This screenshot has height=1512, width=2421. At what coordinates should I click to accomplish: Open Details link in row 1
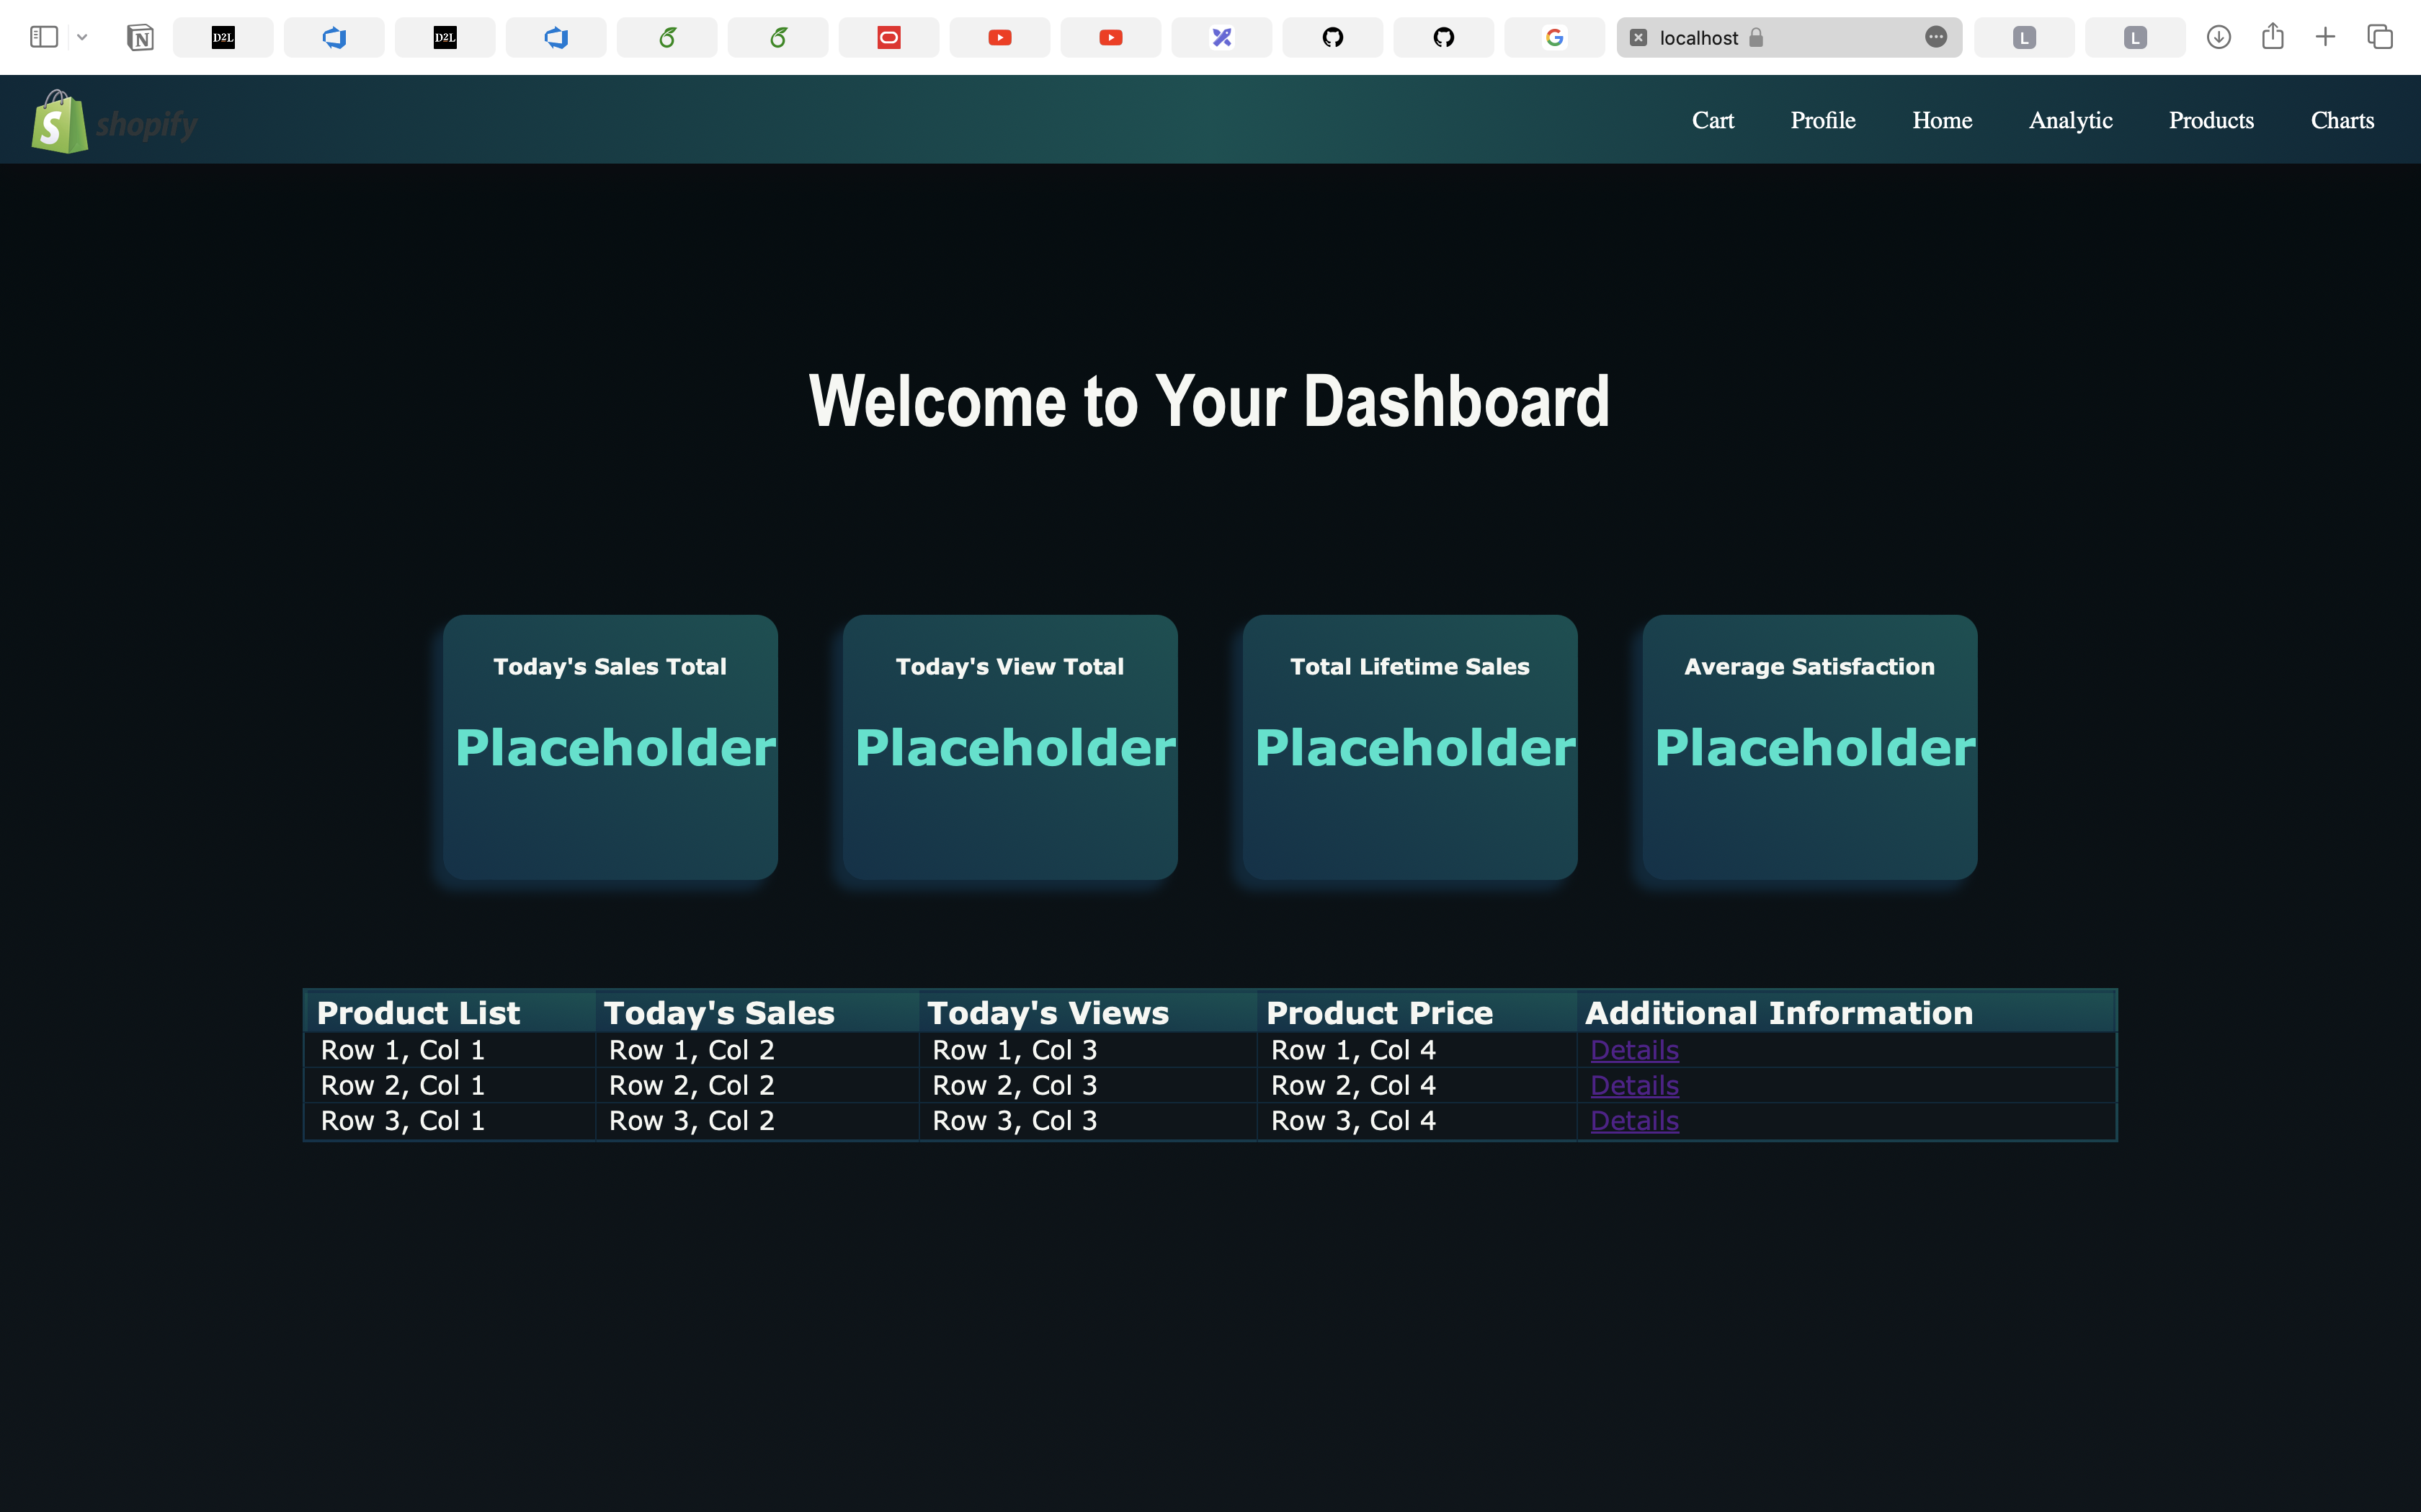coord(1634,1050)
